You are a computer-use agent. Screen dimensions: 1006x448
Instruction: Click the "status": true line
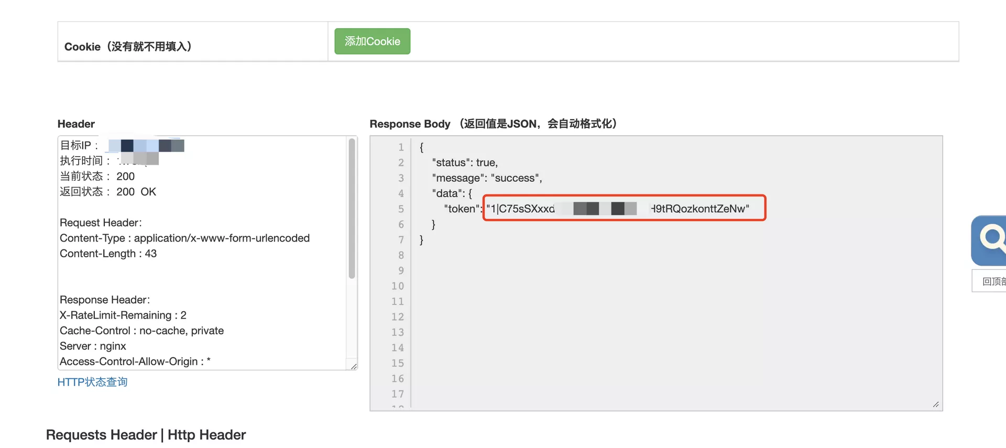pos(465,162)
